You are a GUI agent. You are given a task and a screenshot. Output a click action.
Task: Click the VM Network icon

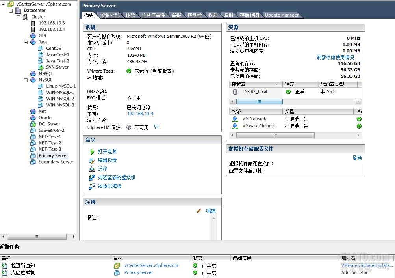tap(235, 119)
